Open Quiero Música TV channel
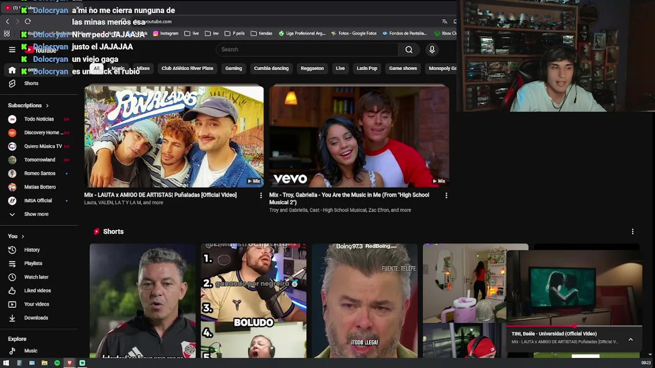This screenshot has width=655, height=368. coord(39,146)
